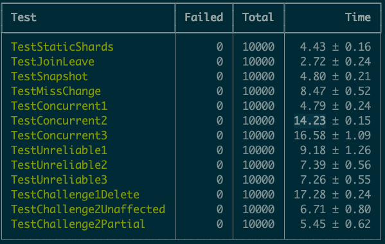This screenshot has height=244, width=385.
Task: Select the TestConcurrent3 row label
Action: pyautogui.click(x=59, y=135)
